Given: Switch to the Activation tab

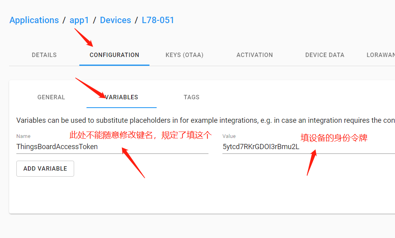Looking at the screenshot, I should coord(255,55).
